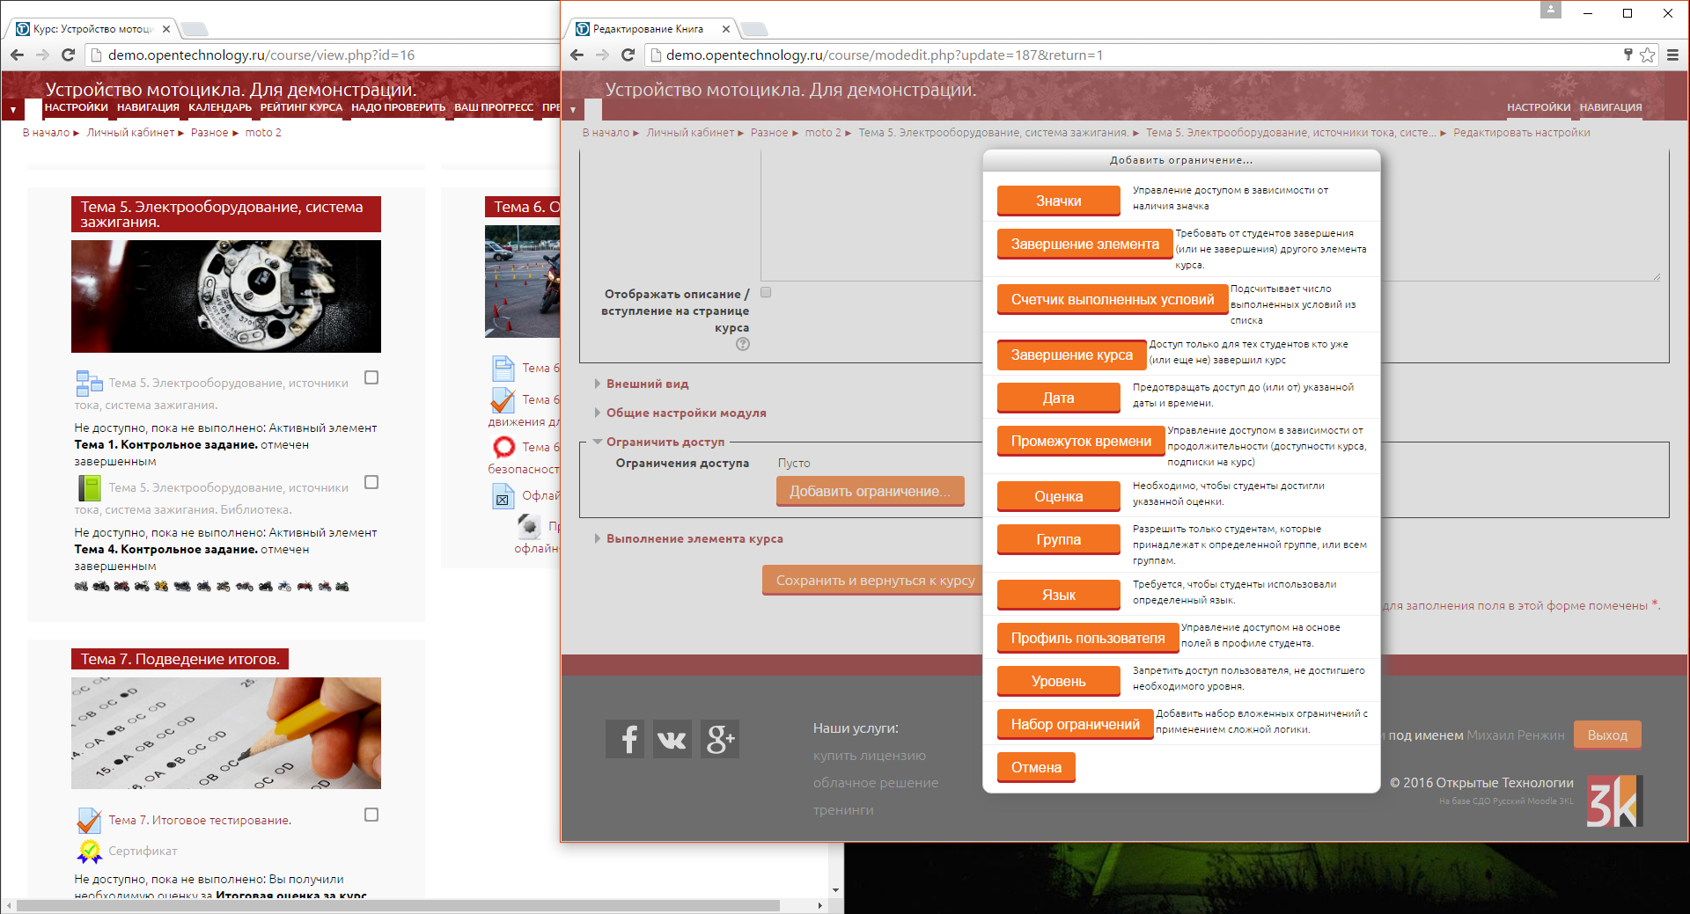Click the 3K logo in footer
This screenshot has height=914, width=1690.
pyautogui.click(x=1614, y=801)
